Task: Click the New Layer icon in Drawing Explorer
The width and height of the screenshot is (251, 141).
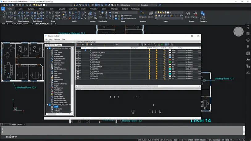Action: point(77,44)
